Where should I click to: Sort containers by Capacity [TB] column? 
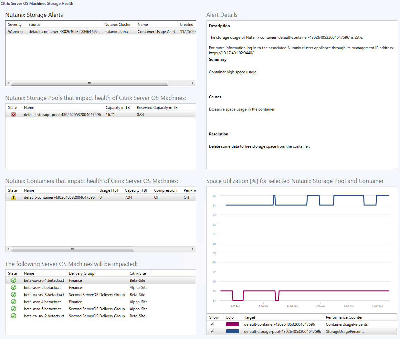click(136, 190)
